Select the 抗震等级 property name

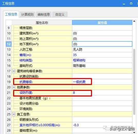pos(26,82)
